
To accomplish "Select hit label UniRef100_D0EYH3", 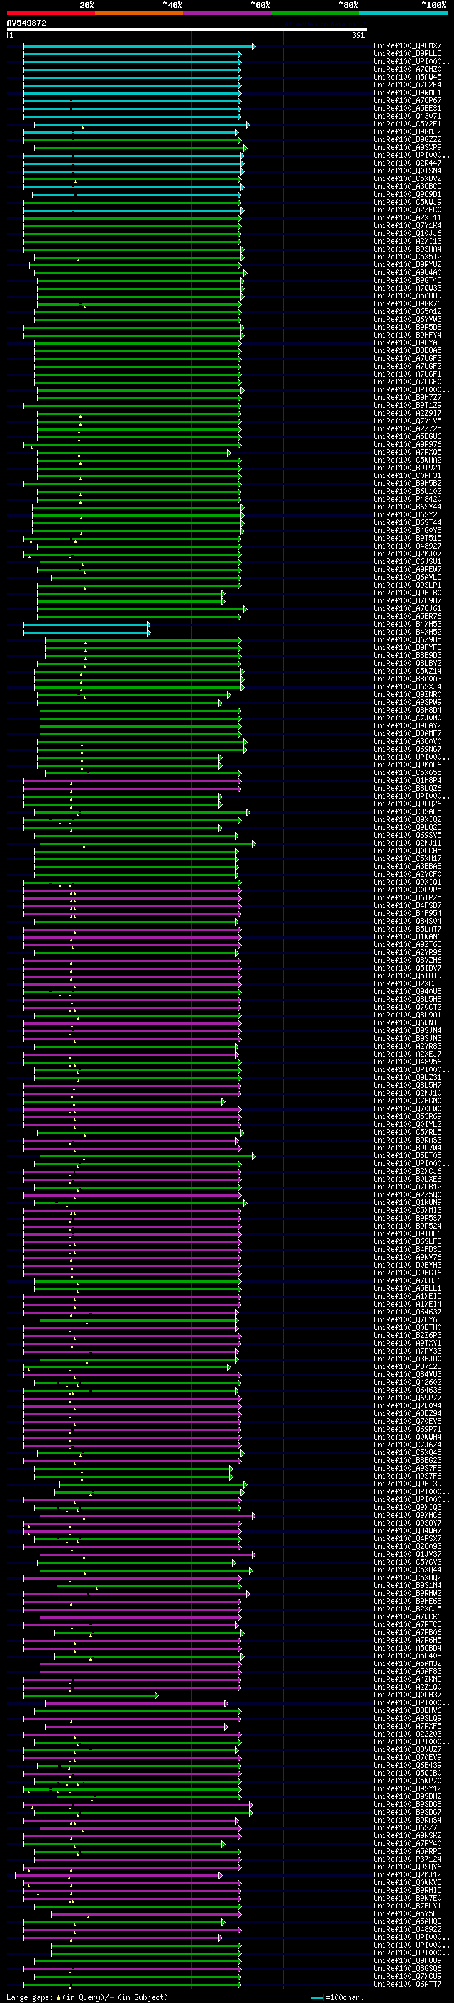I will (x=407, y=1265).
